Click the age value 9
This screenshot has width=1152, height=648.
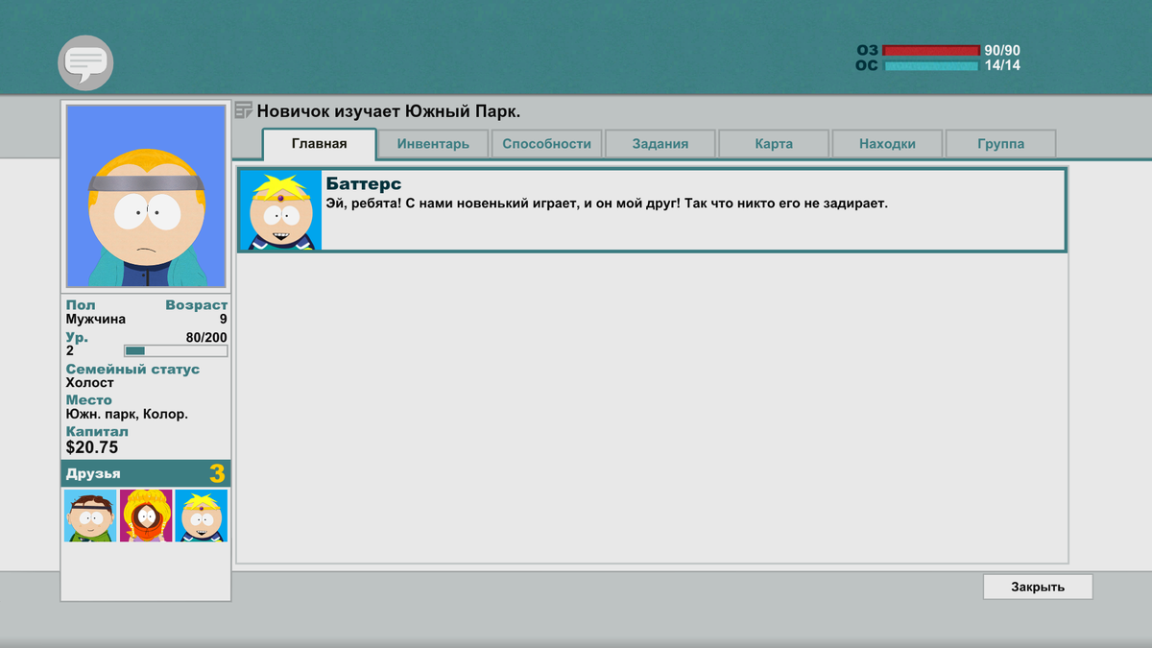(x=224, y=320)
